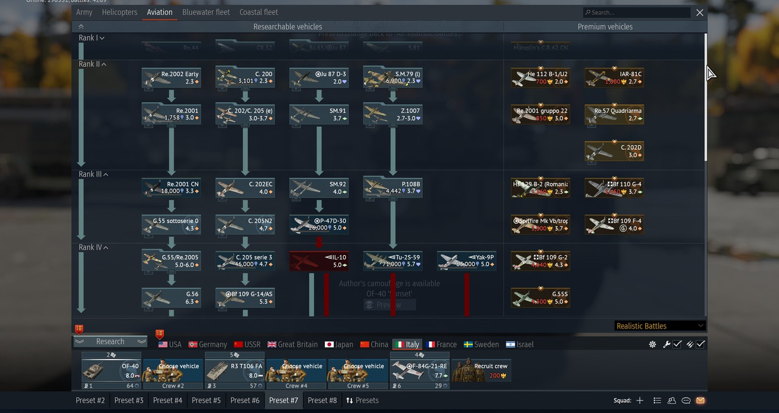Collapse the Rank III section
This screenshot has width=779, height=413.
93,174
